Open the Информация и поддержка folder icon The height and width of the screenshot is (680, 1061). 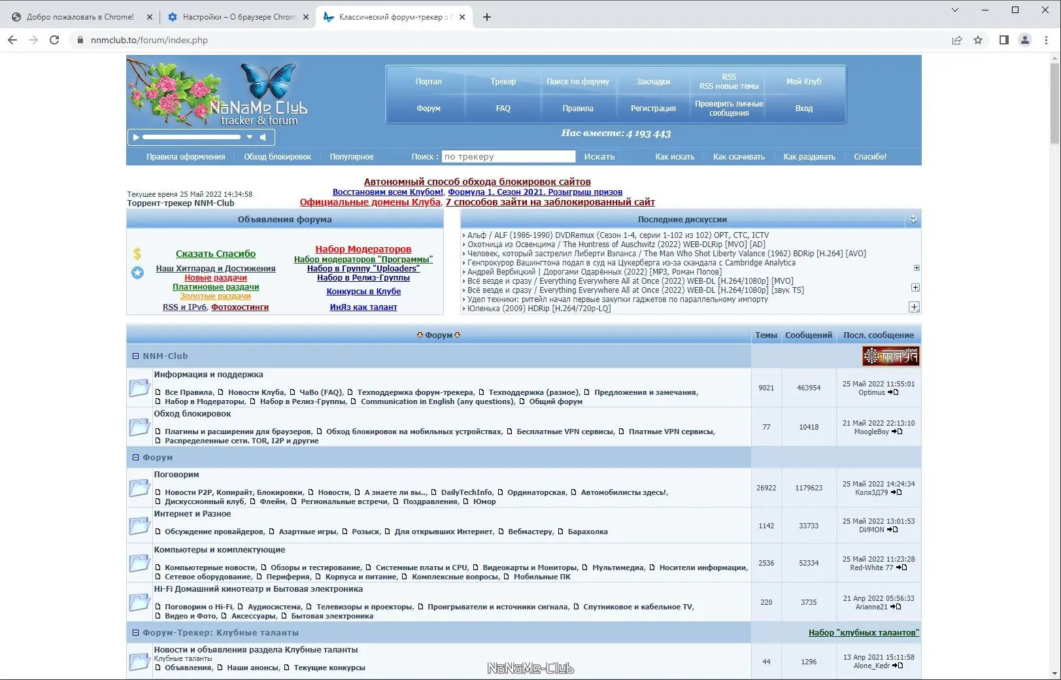[139, 388]
